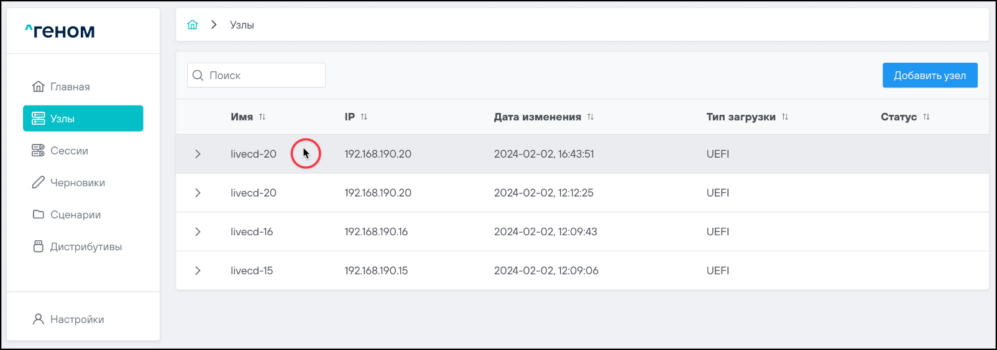Sort nodes by Статус column
This screenshot has height=350, width=997.
[926, 117]
